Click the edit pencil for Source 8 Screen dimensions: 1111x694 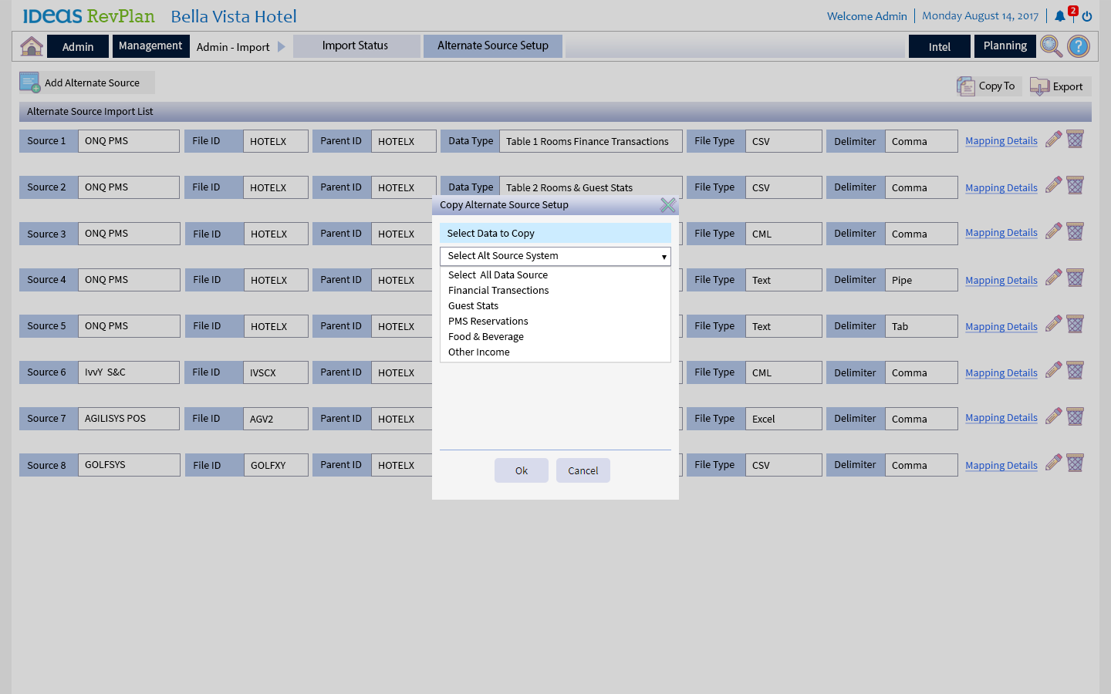tap(1053, 463)
